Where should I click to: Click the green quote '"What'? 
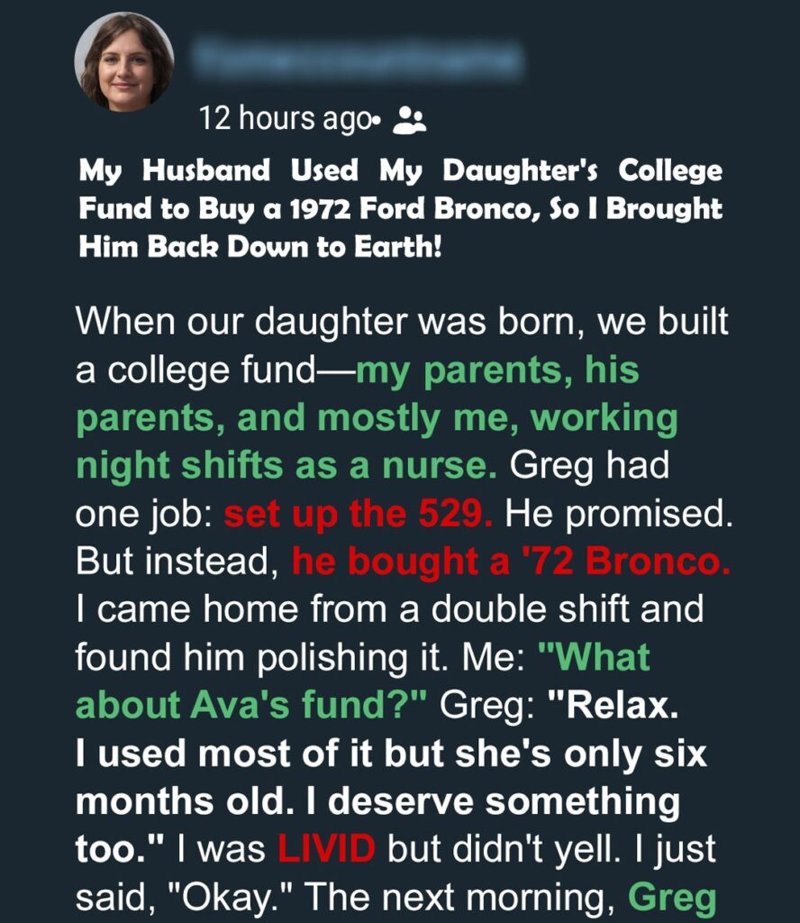tap(594, 656)
